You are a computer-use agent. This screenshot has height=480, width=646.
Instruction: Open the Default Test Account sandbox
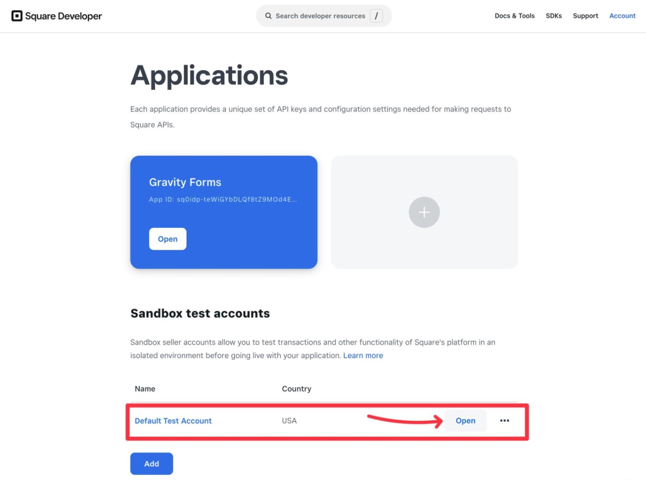465,420
